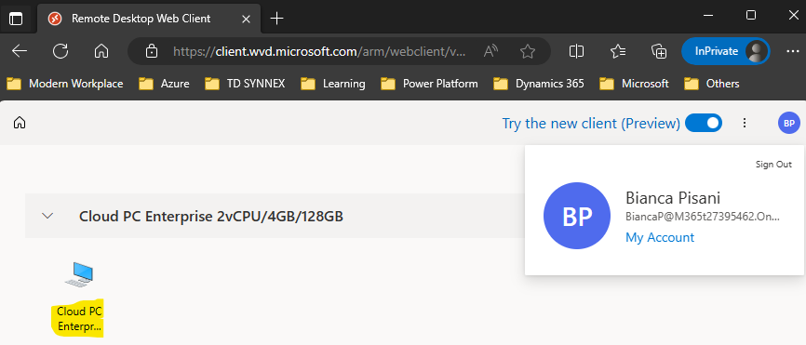Click the web client home icon

click(x=20, y=123)
